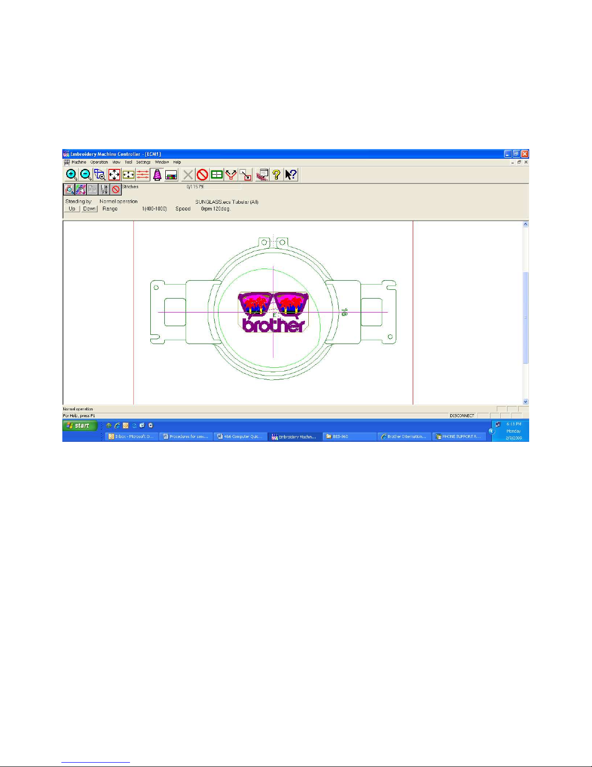The height and width of the screenshot is (767, 592).
Task: Click the brother sunglasses design in hoop
Action: pos(273,312)
